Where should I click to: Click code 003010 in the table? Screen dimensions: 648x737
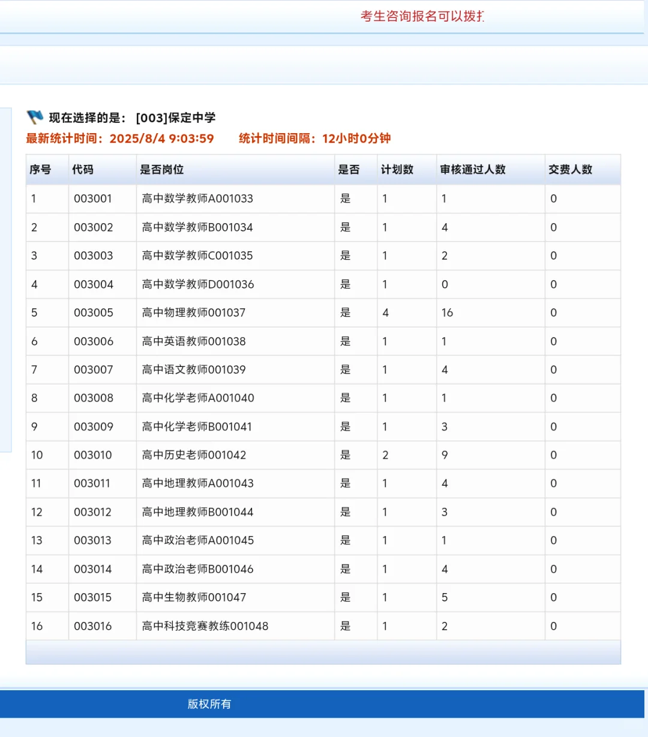(x=93, y=455)
